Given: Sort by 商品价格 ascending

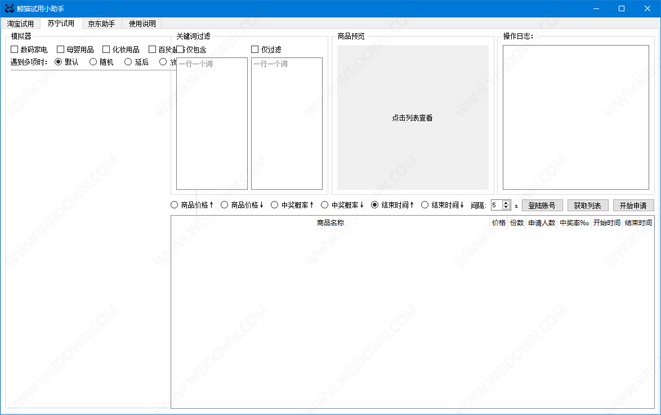Looking at the screenshot, I should (175, 205).
